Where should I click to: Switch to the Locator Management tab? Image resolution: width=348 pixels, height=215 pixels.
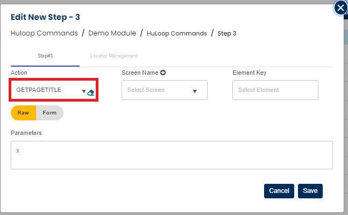(x=114, y=56)
